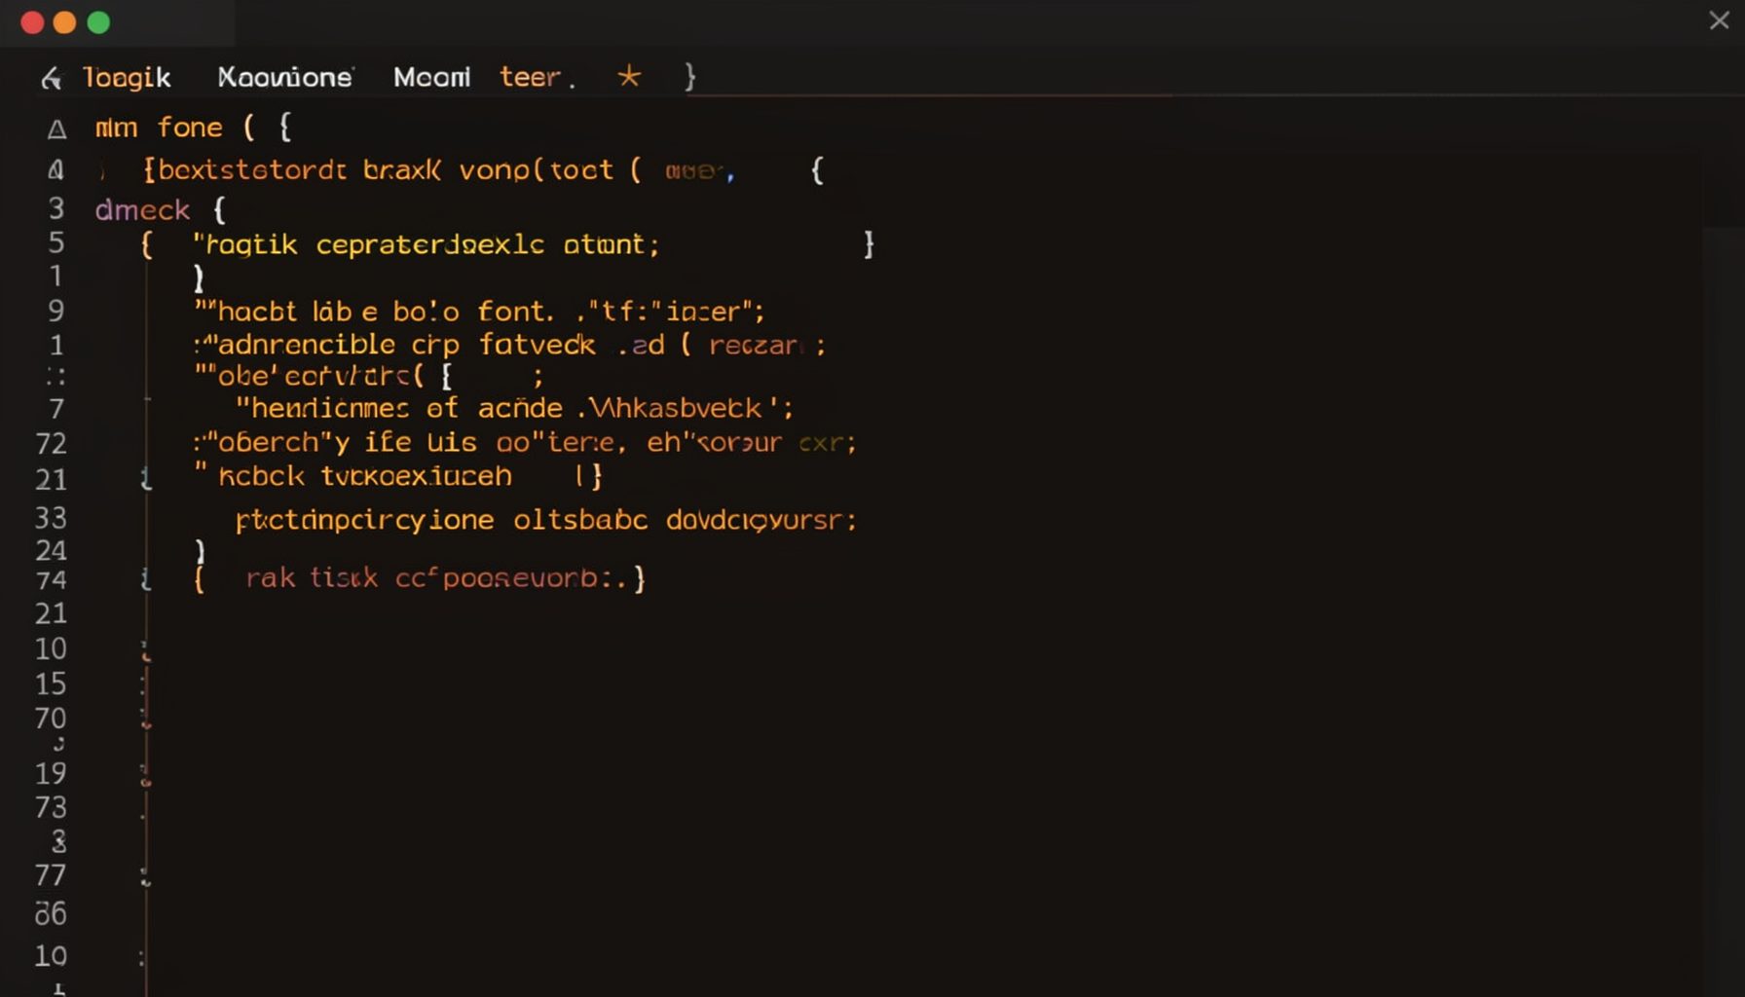Click line number 74 in gutter
This screenshot has height=997, width=1745.
point(51,580)
